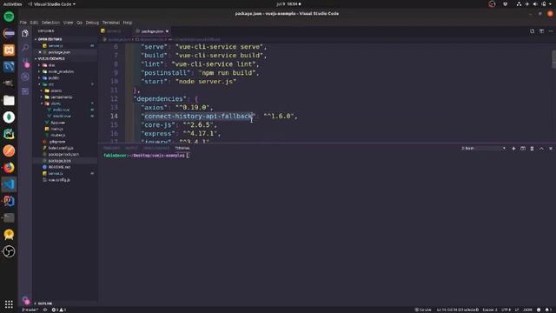Open MongoDB Compass from the dock
The width and height of the screenshot is (556, 313).
click(x=9, y=117)
